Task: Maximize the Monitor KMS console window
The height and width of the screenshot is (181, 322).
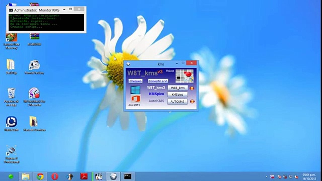Action: click(x=71, y=10)
